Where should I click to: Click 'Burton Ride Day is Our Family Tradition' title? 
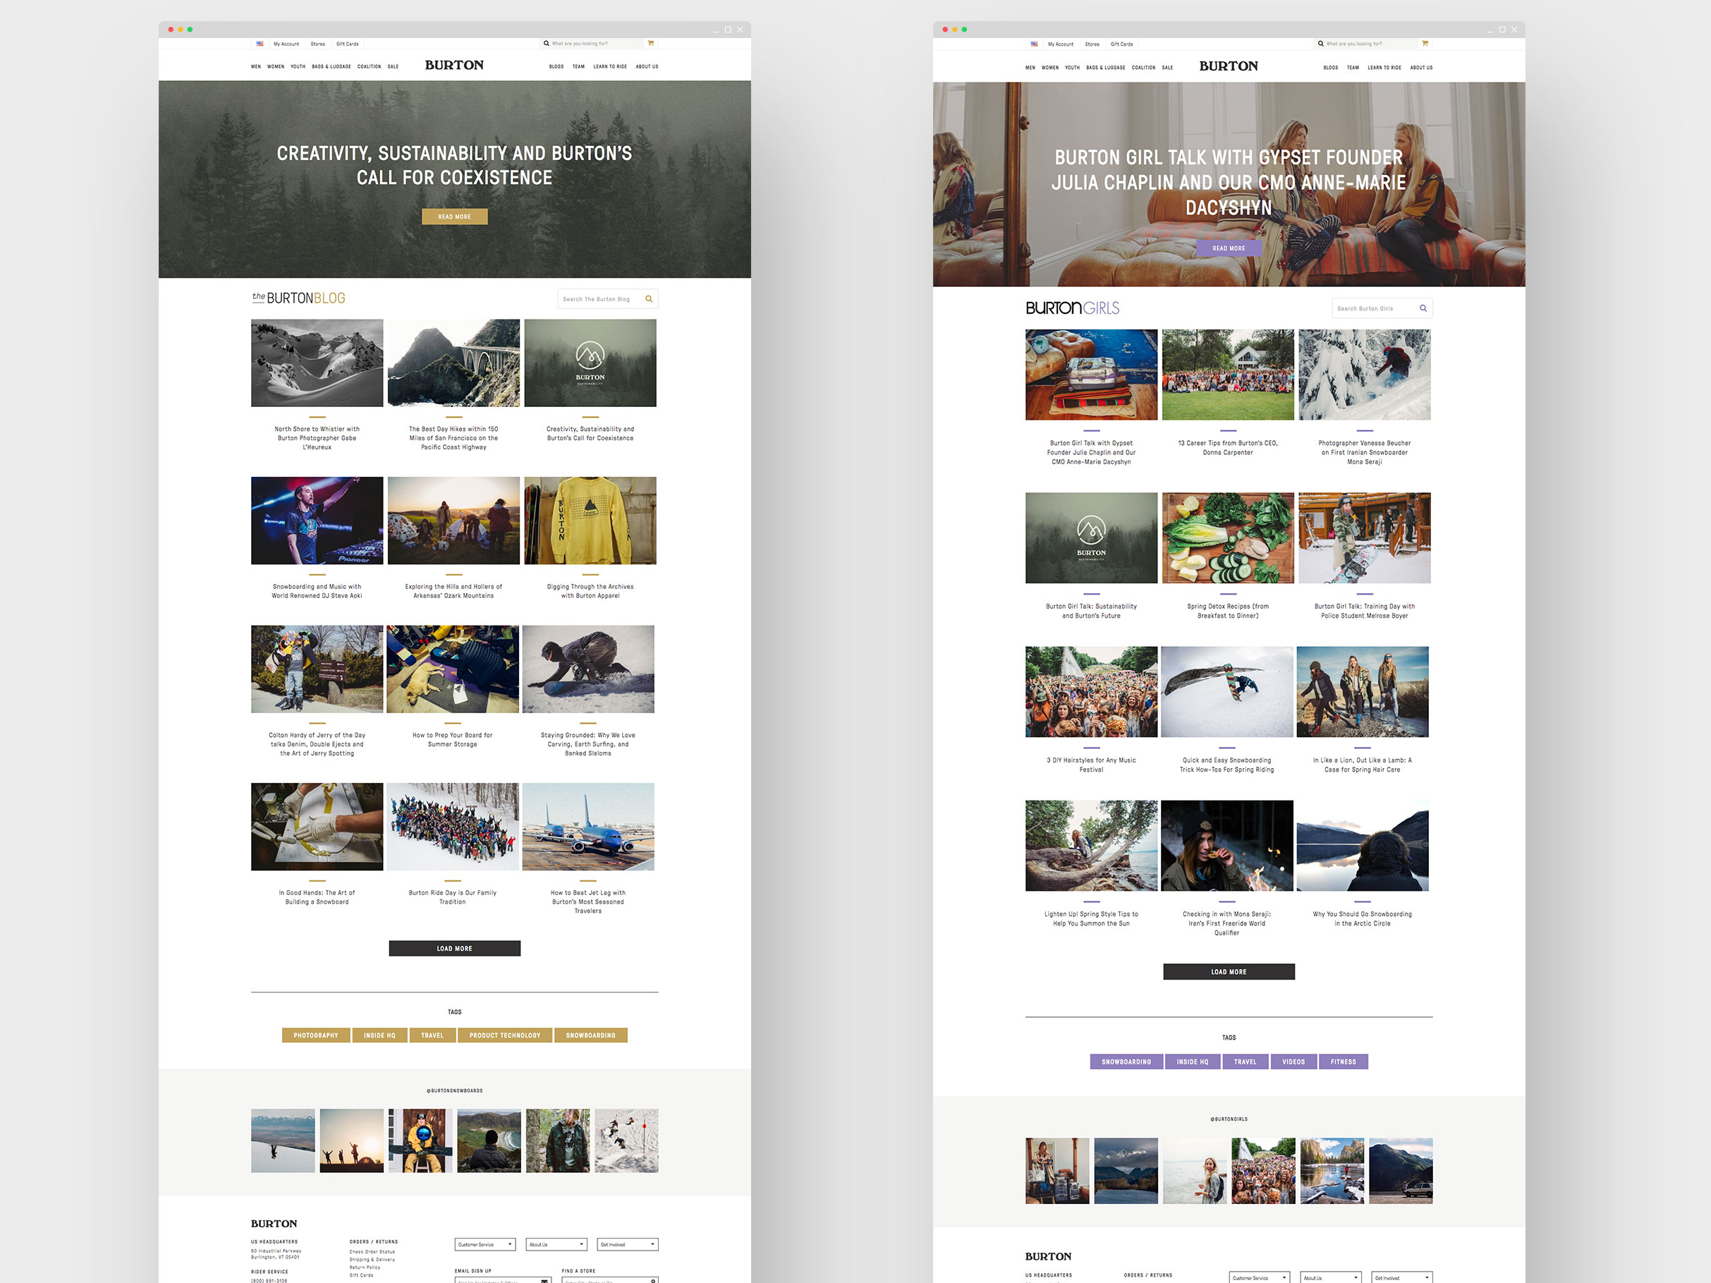click(453, 897)
